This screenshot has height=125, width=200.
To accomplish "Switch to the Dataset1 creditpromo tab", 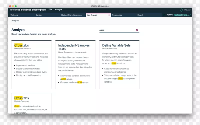I will pyautogui.click(x=73, y=15).
